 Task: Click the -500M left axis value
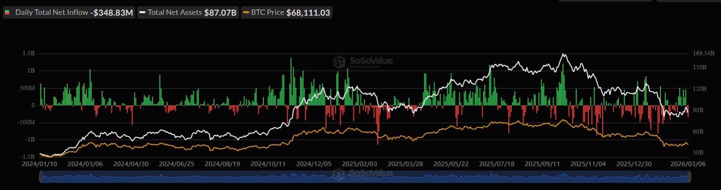coord(26,122)
